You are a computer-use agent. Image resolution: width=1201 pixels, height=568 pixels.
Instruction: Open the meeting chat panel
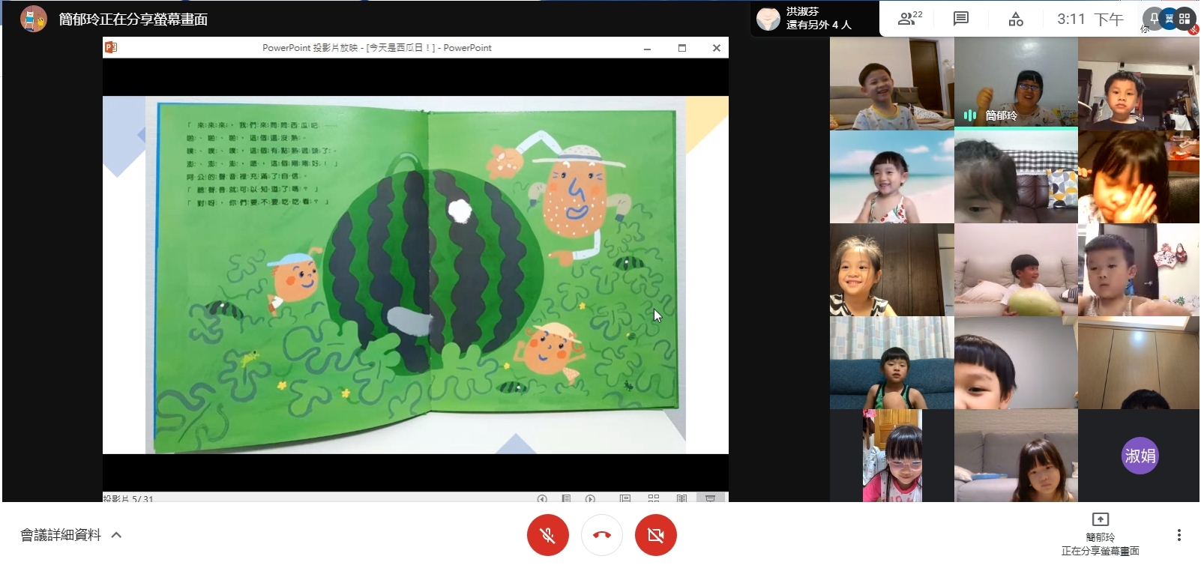pos(961,19)
